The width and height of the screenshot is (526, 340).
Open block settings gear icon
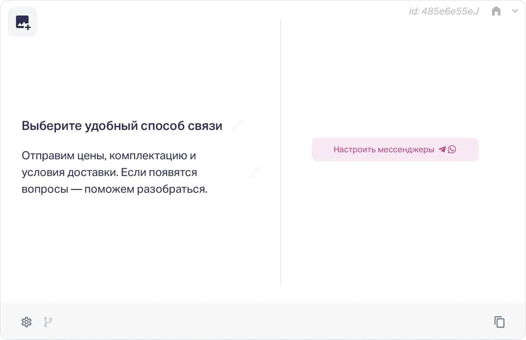(26, 322)
